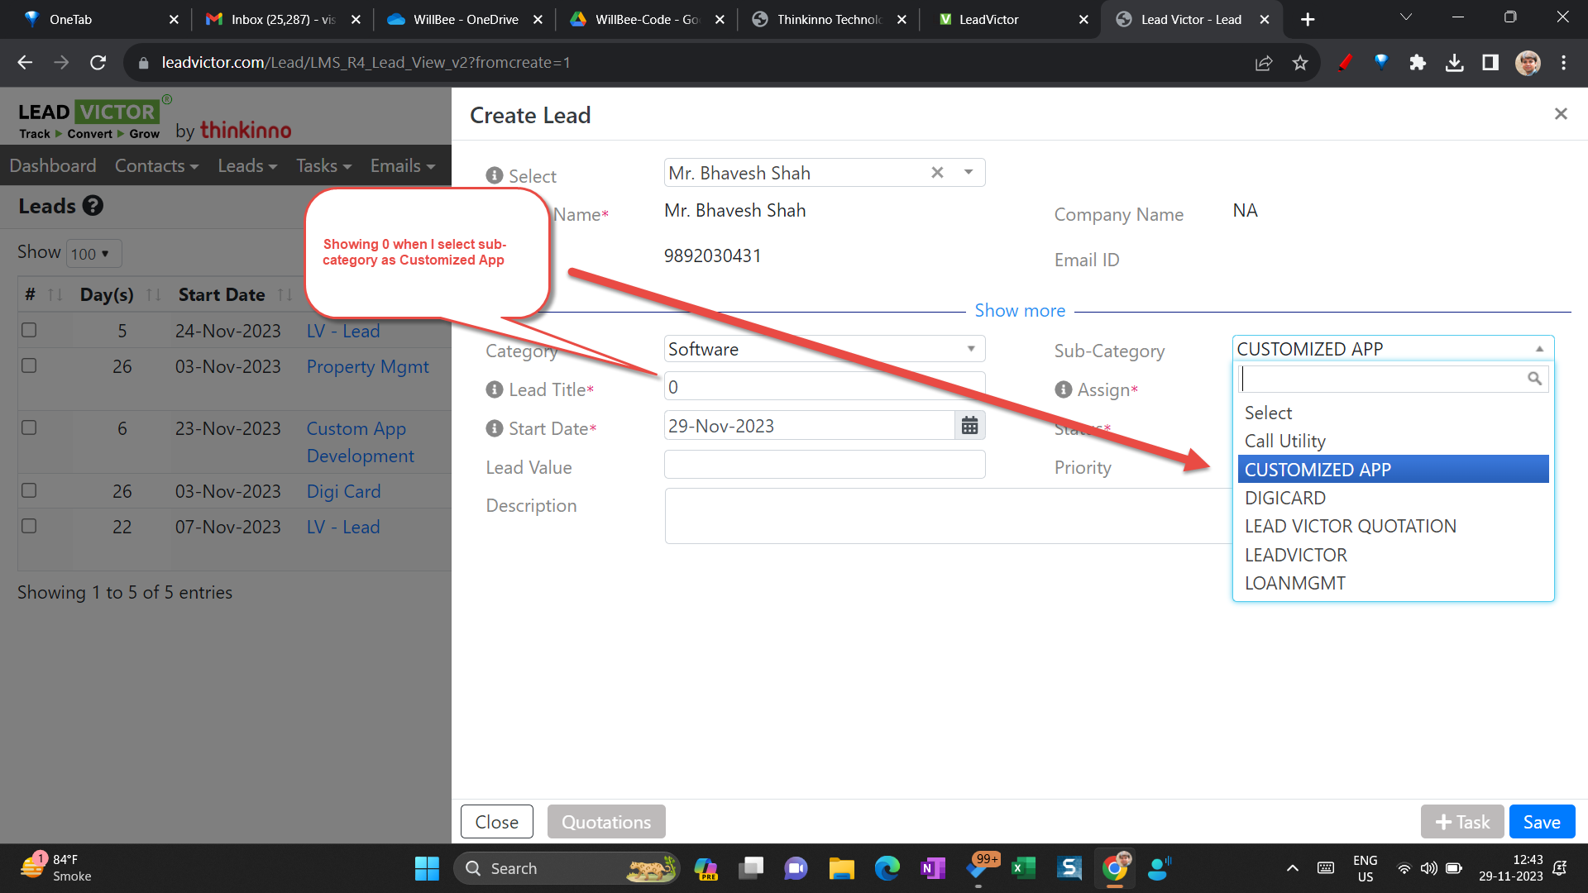Click info icon beside Start Date
This screenshot has height=893, width=1588.
pos(495,428)
